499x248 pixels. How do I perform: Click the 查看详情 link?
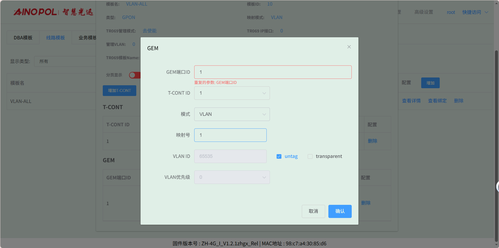(411, 101)
